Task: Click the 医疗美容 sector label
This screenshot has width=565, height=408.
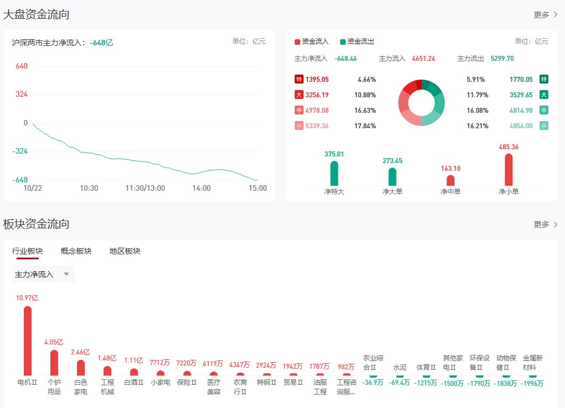Action: [x=214, y=387]
